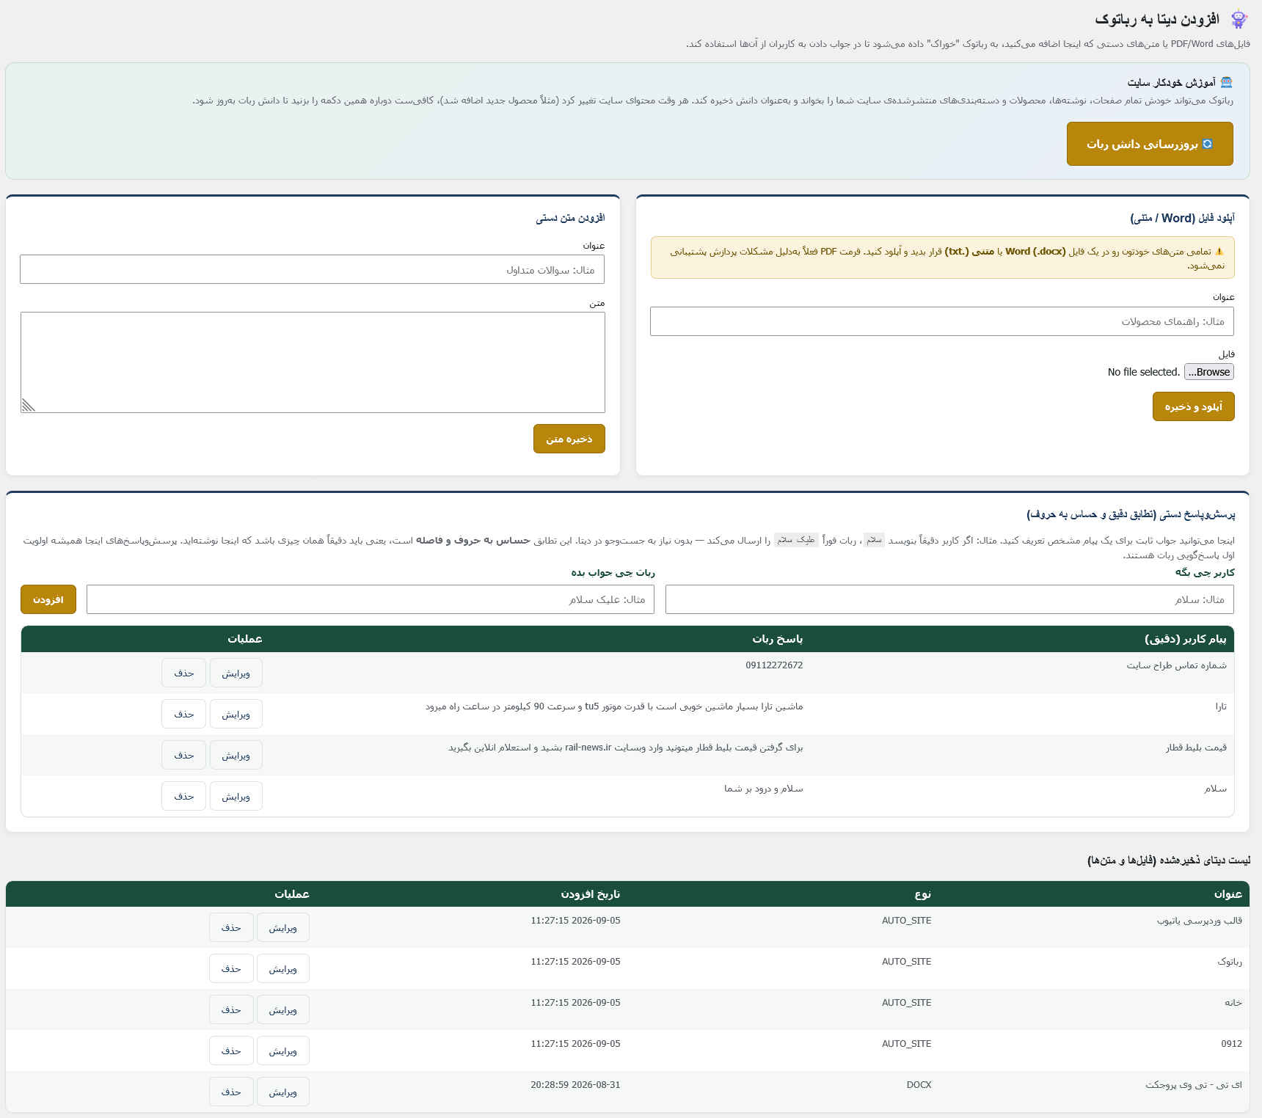Delete the ای تی - تی وی پروجکت entry

(x=231, y=1092)
